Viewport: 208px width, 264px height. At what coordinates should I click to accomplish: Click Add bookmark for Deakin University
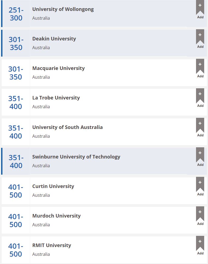click(x=200, y=37)
